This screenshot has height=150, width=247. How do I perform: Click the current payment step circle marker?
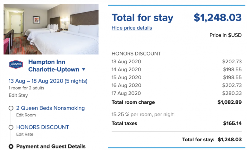[x=11, y=146]
